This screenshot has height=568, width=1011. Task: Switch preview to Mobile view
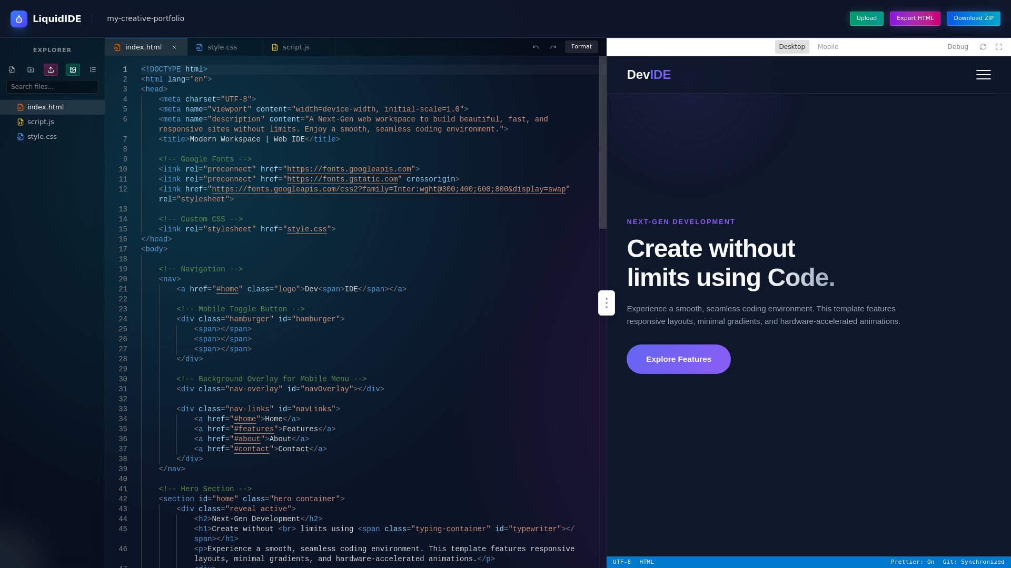[x=828, y=47]
